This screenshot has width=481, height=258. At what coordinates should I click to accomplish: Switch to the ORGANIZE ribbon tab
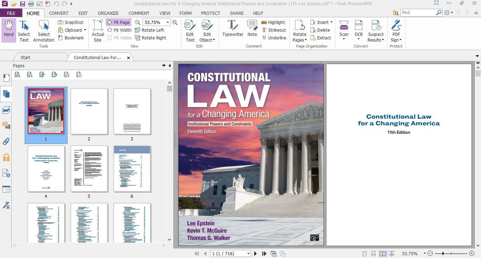click(108, 13)
